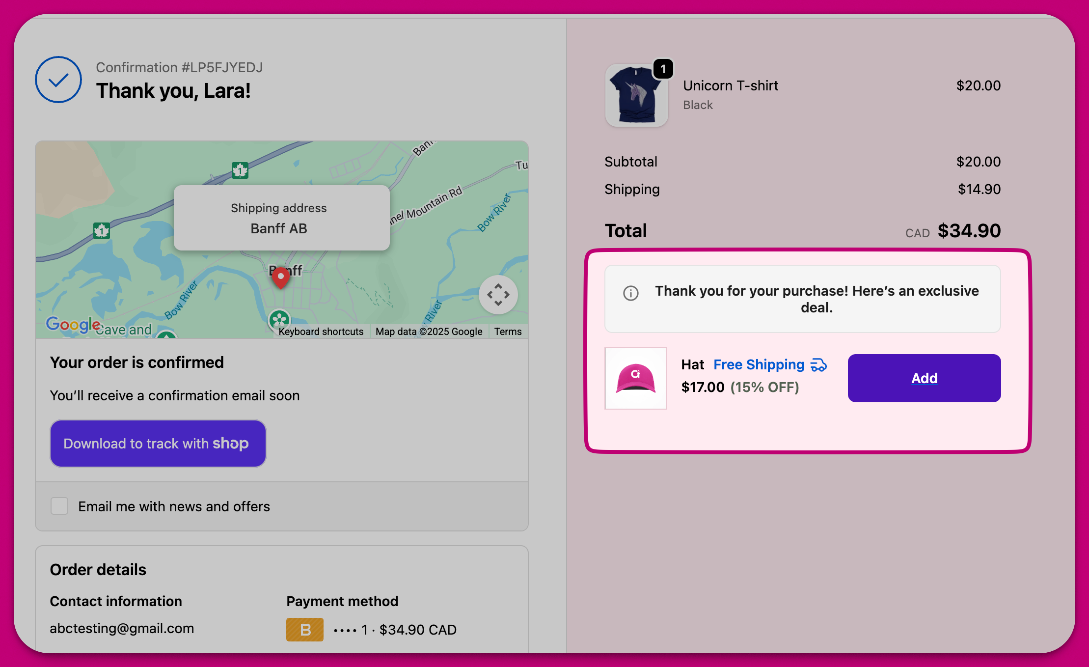Click the abctesting@gmail.com contact email

pos(122,628)
